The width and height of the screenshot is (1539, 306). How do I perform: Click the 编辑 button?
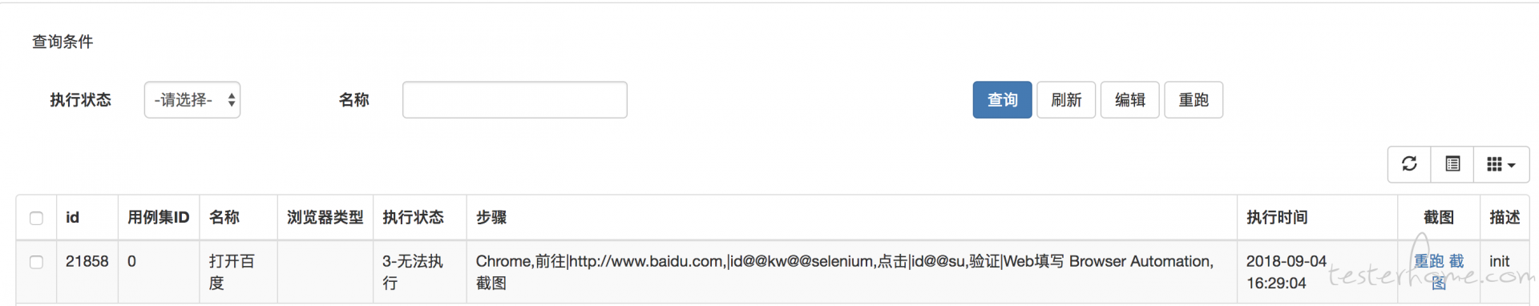(1130, 100)
